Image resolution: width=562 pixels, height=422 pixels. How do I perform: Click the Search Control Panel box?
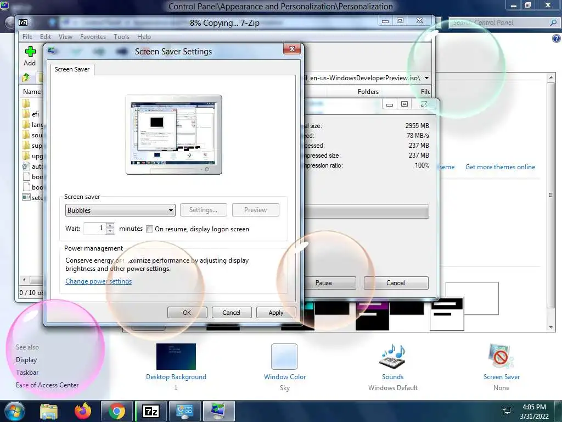498,23
